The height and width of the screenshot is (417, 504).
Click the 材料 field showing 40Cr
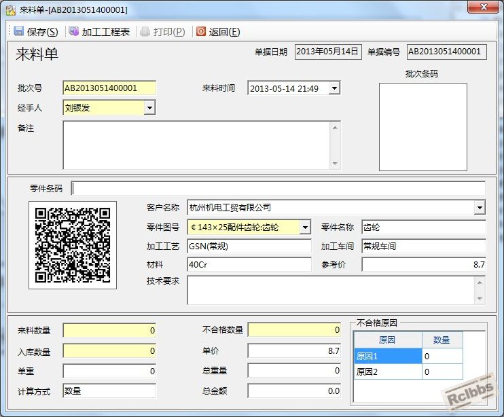[x=249, y=265]
